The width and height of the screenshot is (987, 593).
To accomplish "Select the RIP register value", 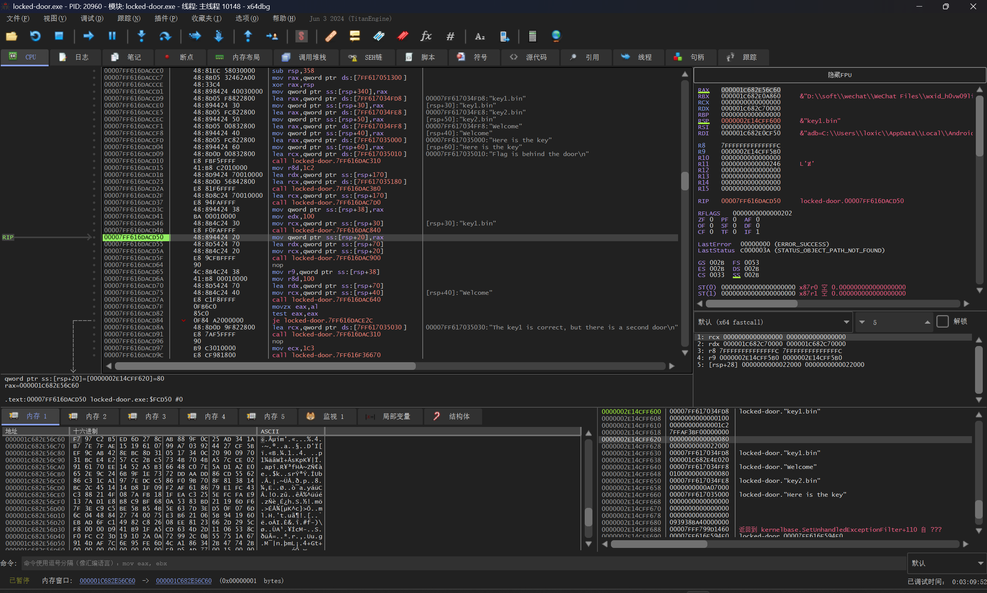I will click(751, 201).
